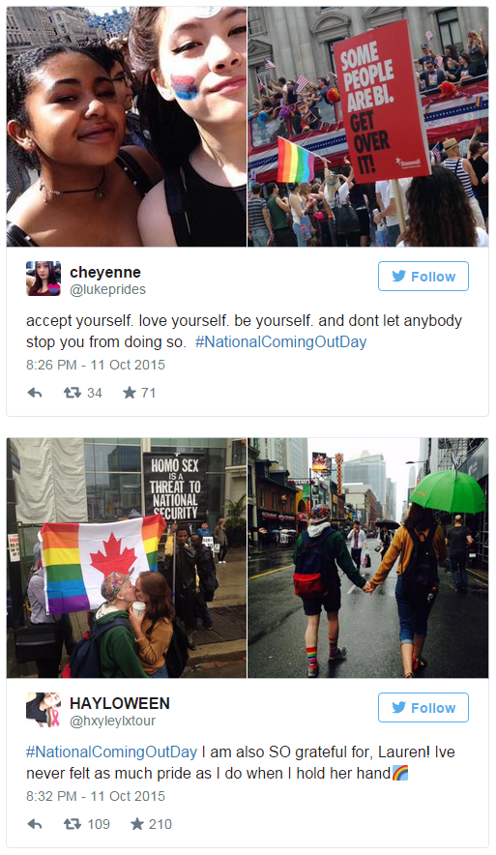Open #NationalComingOutDay hashtag in HAYLOWEEN's tweet

[x=112, y=752]
